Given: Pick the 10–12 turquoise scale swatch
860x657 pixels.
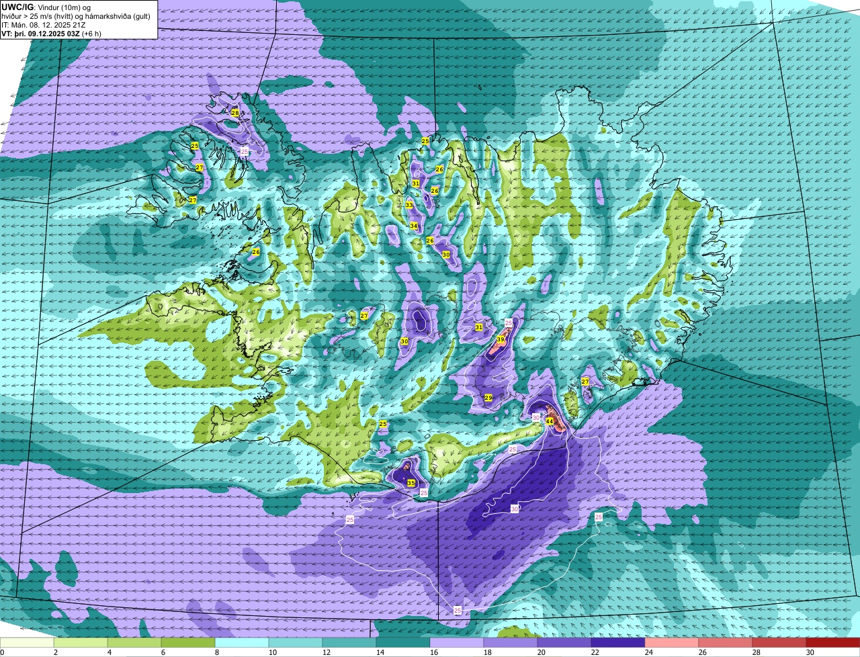Looking at the screenshot, I should coord(296,643).
